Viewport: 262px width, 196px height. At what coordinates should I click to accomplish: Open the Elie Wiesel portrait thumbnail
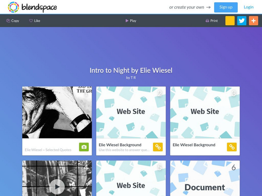coord(57,112)
